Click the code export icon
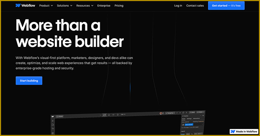This screenshot has height=136, width=260. 180,113
